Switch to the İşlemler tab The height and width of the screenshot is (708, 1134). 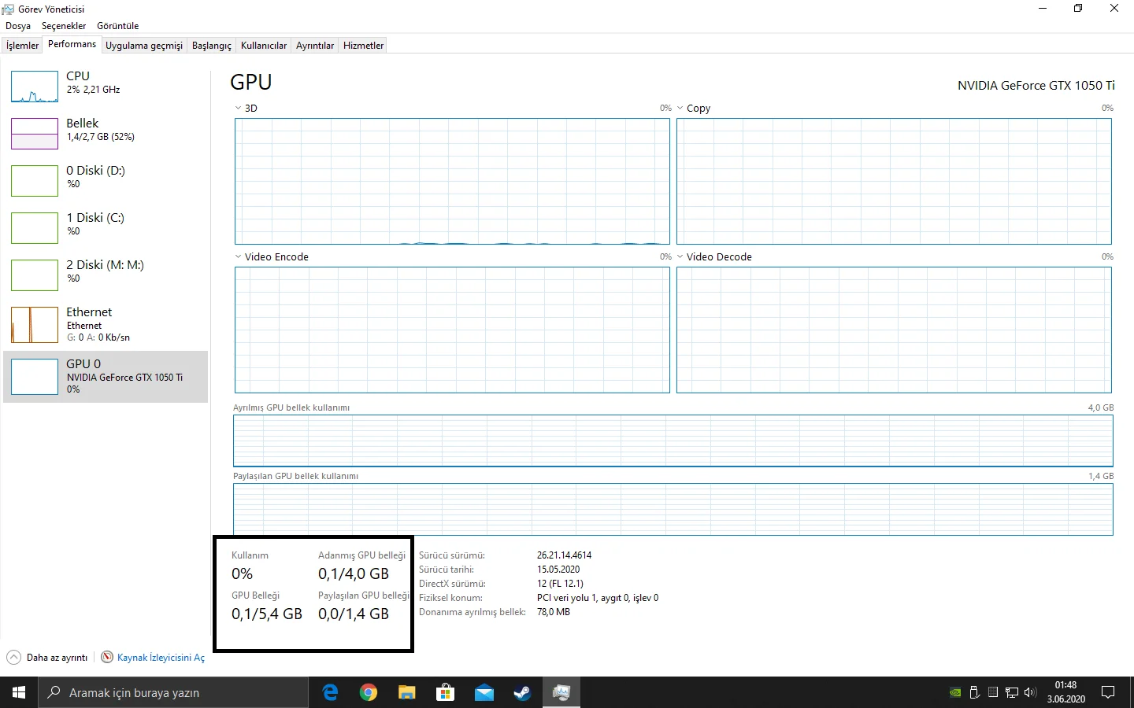tap(22, 46)
